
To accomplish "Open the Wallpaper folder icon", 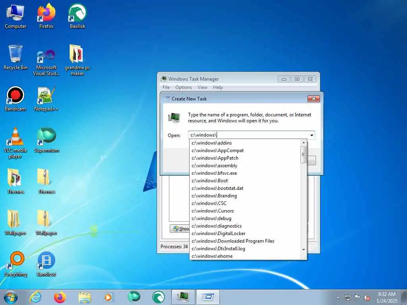I will (16, 222).
